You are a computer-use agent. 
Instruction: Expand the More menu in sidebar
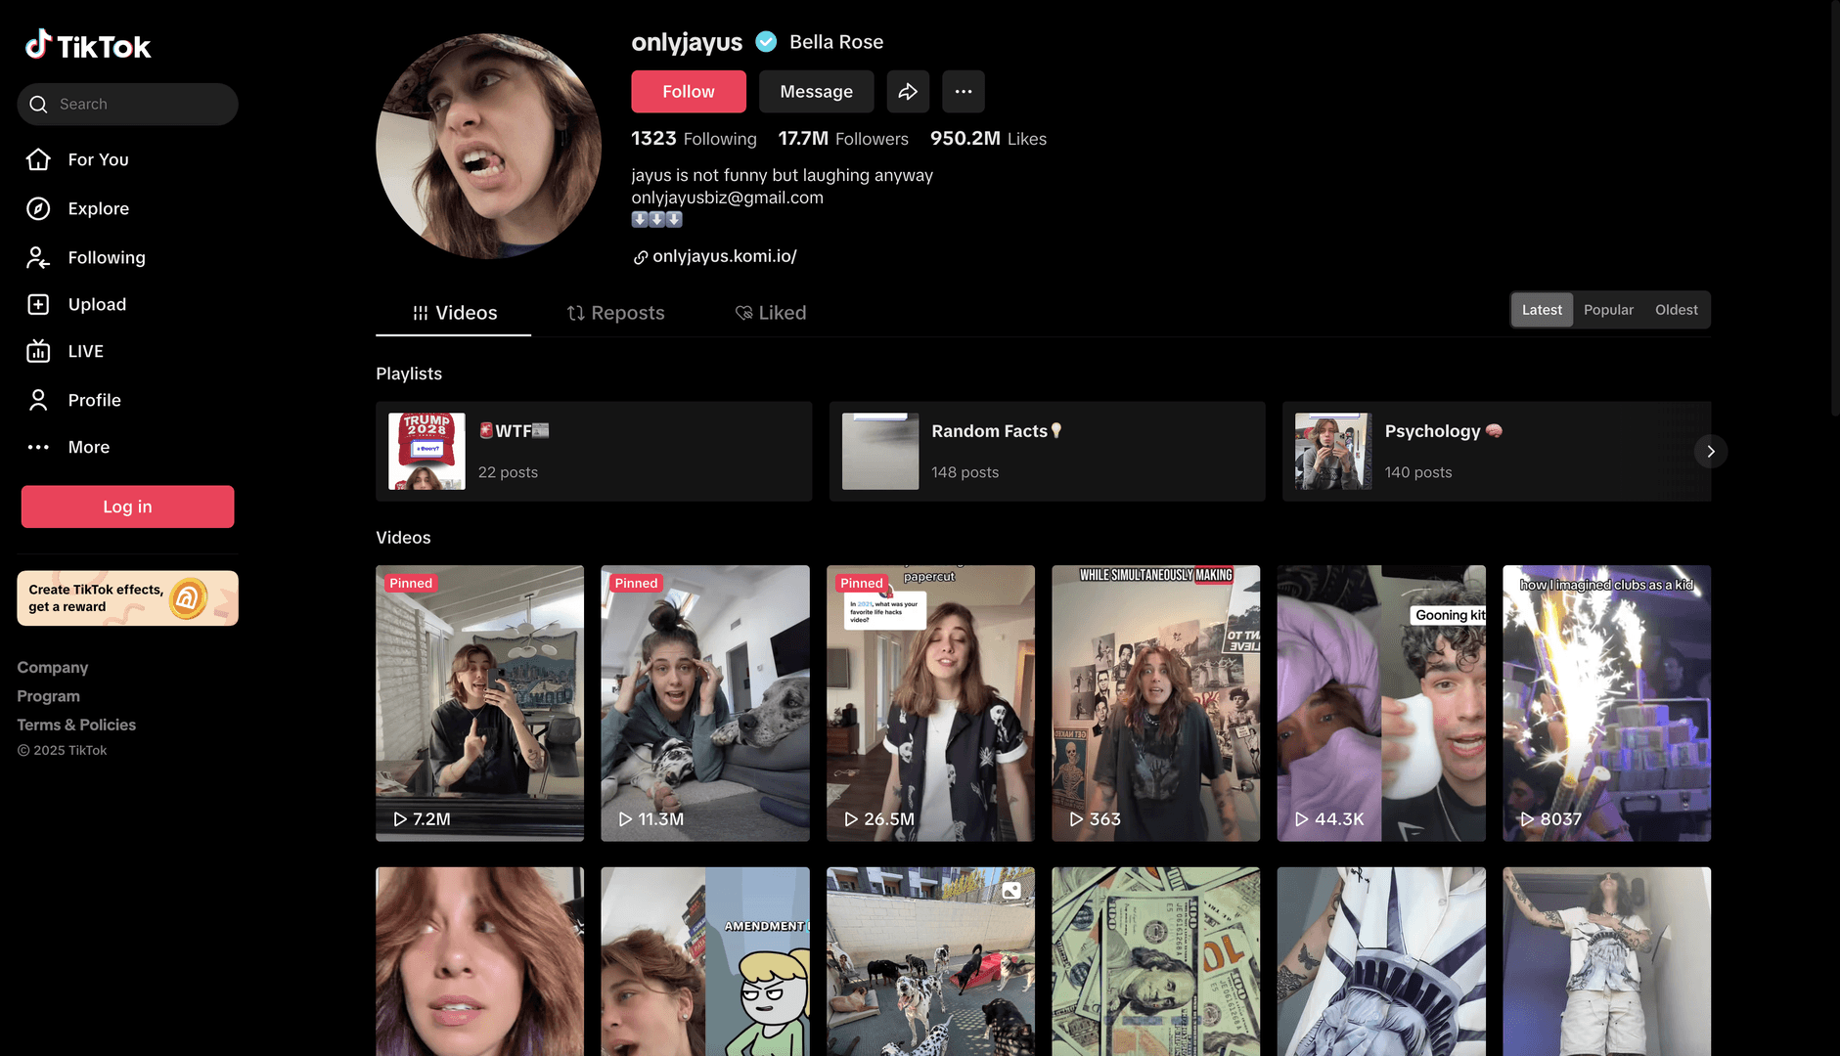[x=38, y=447]
